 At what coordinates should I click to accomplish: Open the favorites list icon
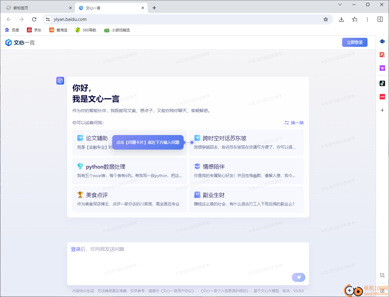click(355, 19)
